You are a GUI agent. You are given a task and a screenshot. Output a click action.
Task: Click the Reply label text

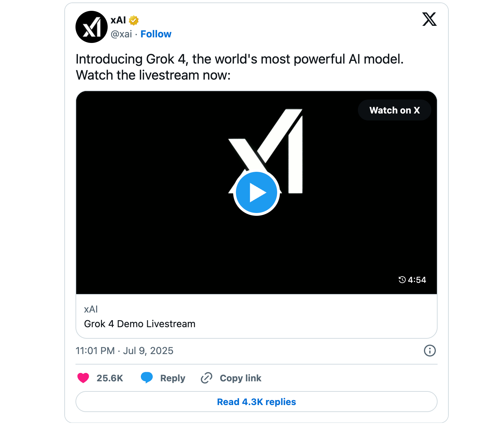tap(173, 378)
